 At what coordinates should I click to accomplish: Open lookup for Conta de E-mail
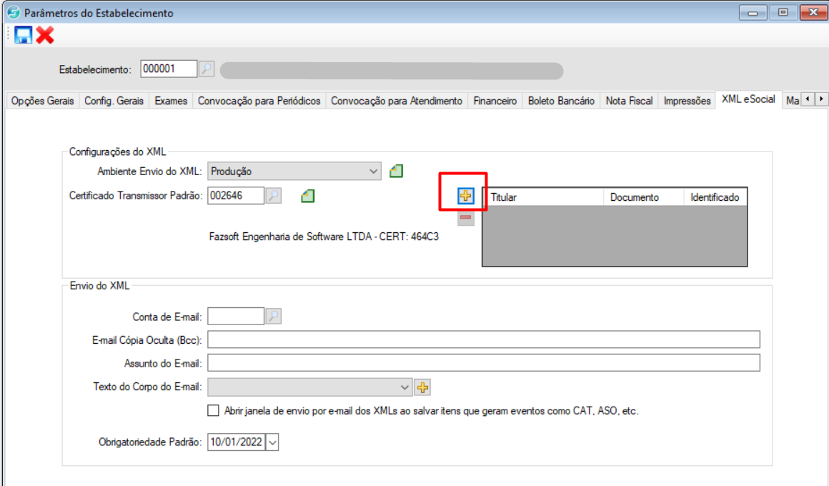point(273,316)
